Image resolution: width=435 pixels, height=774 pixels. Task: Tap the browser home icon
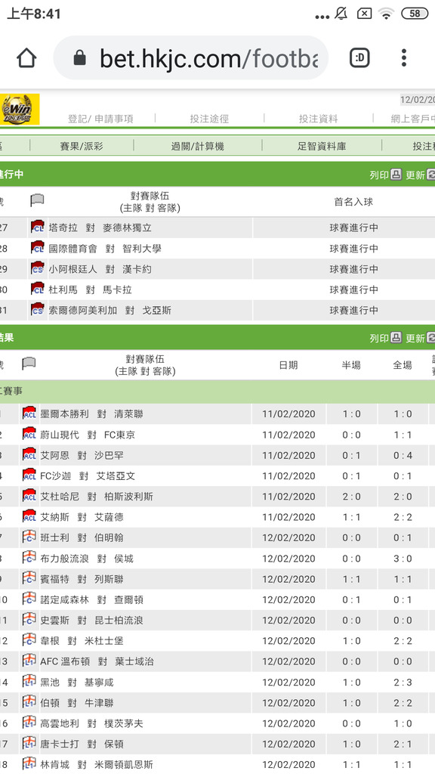coord(26,58)
